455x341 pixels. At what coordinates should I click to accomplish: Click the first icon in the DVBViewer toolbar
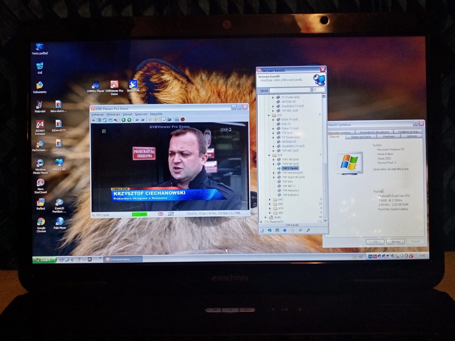point(93,120)
